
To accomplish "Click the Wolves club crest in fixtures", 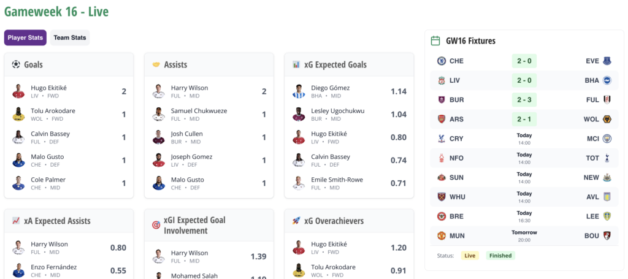I will point(607,119).
